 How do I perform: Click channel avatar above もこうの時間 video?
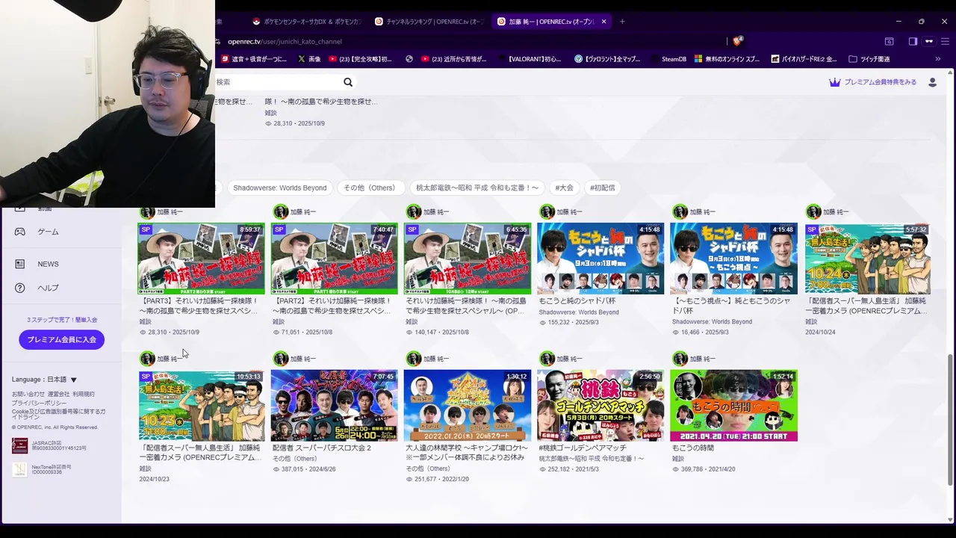tap(680, 359)
